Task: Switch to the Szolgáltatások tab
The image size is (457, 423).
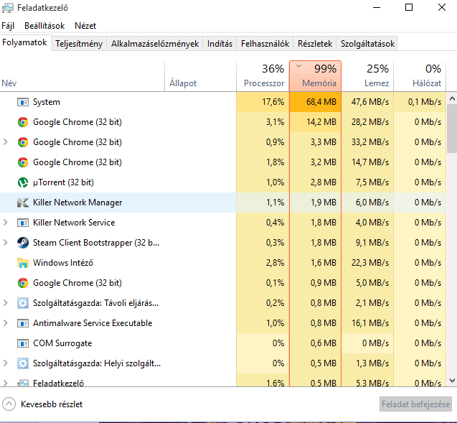Action: [367, 44]
